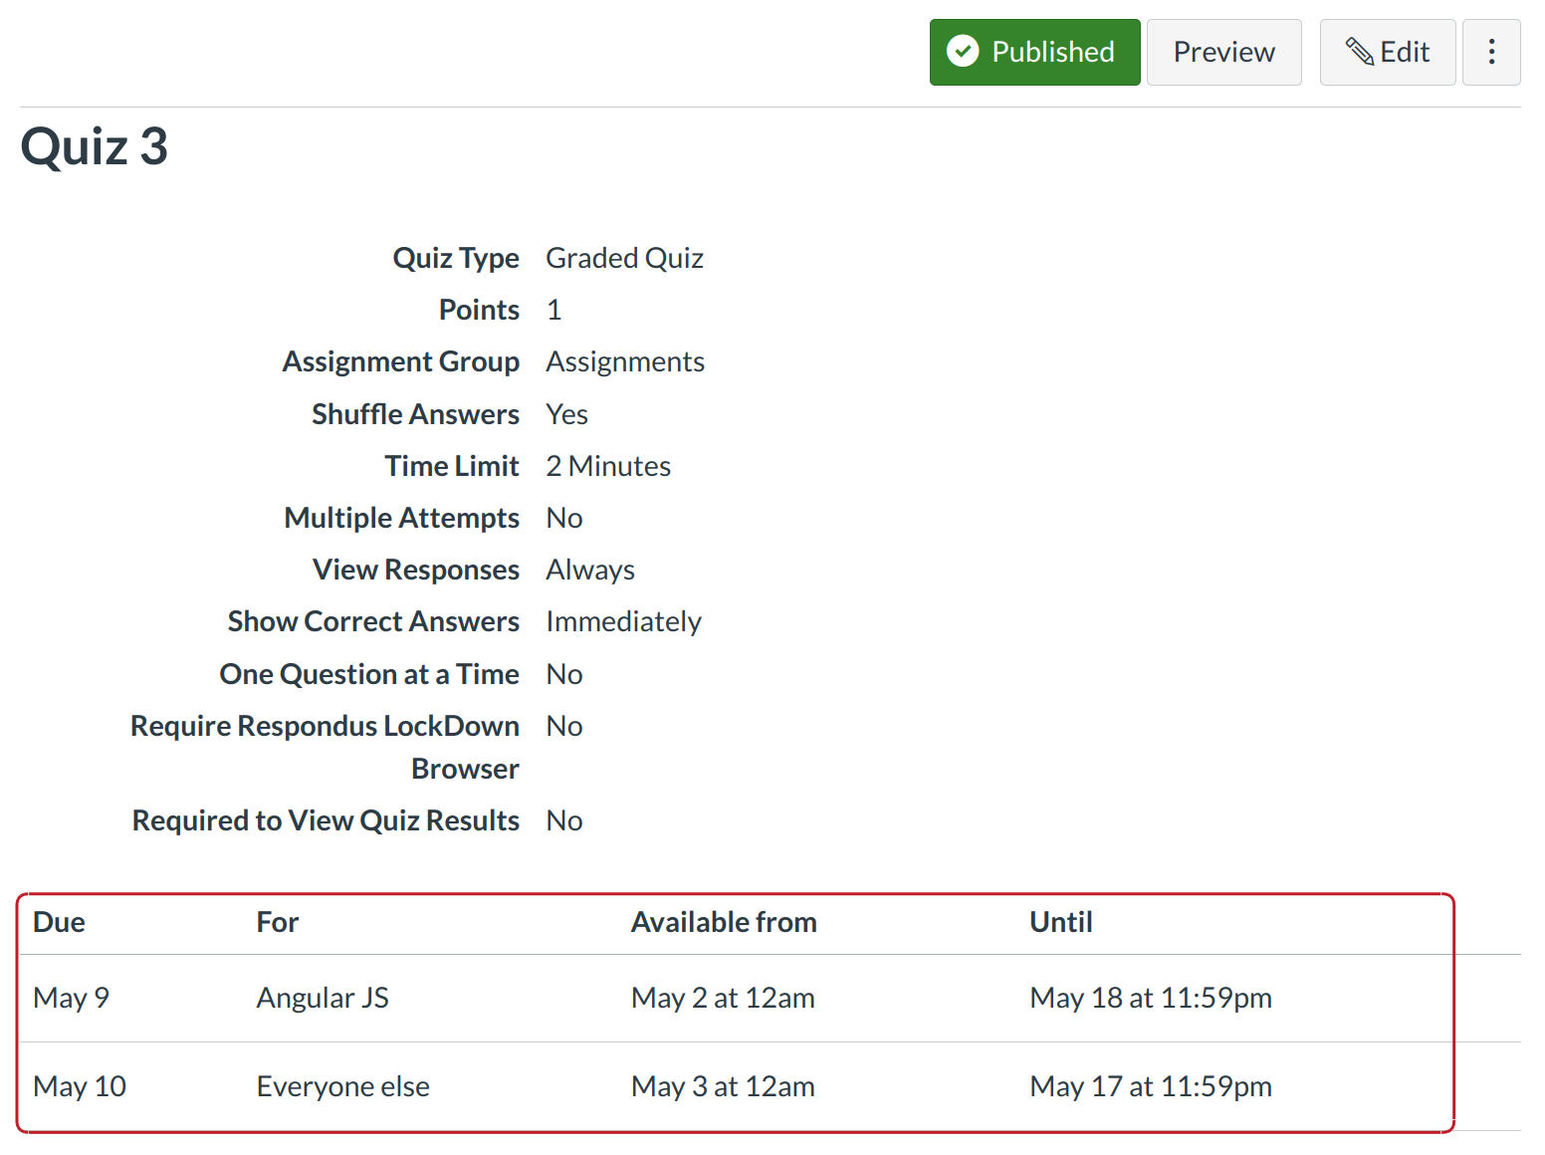Viewport: 1545px width, 1155px height.
Task: Click the Graded Quiz type value
Action: point(624,258)
